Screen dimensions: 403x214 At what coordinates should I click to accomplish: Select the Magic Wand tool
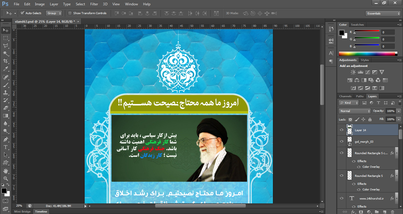(6, 53)
